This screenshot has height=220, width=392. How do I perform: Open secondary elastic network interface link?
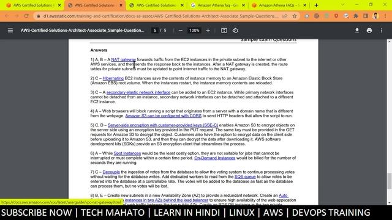(138, 92)
